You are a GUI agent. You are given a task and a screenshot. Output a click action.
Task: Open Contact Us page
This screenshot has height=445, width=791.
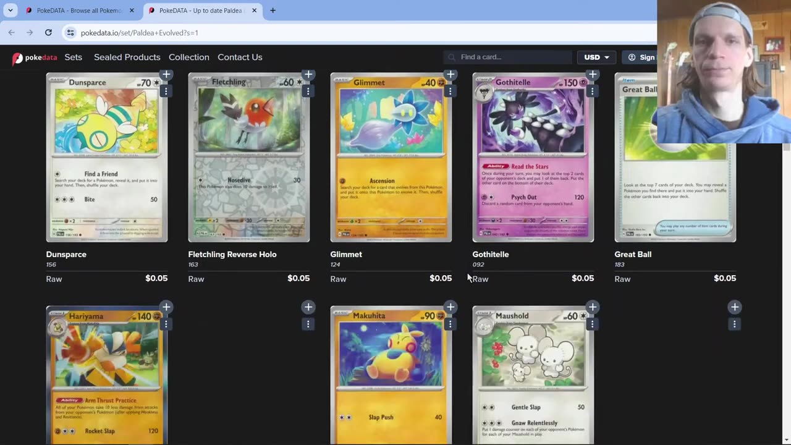point(240,57)
